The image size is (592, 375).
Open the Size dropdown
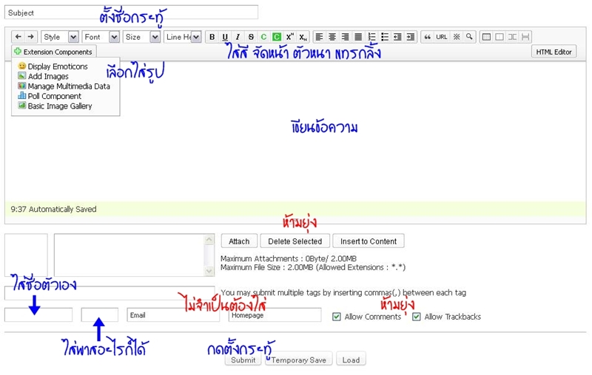pos(141,37)
